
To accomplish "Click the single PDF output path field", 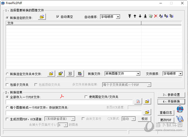I will click(x=69, y=102).
